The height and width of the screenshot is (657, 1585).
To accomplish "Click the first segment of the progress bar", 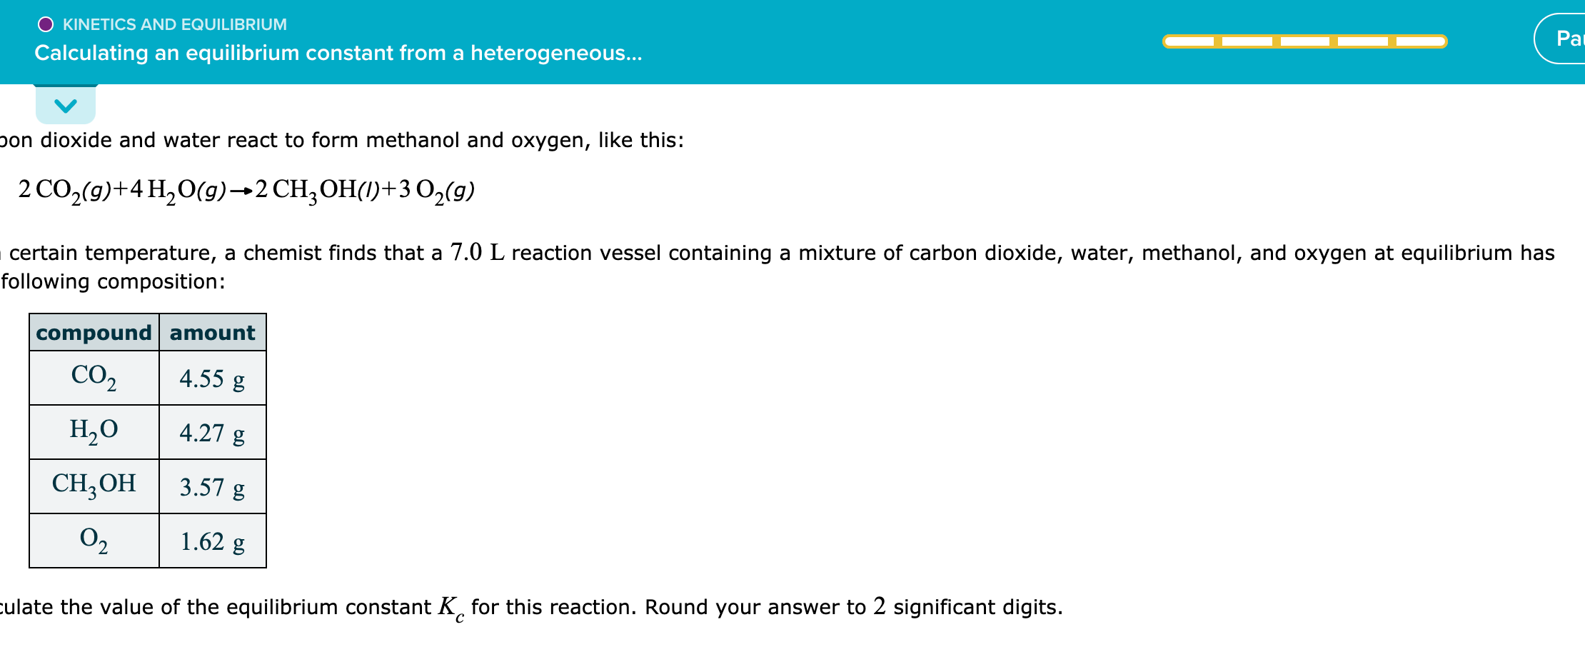I will [x=1191, y=41].
